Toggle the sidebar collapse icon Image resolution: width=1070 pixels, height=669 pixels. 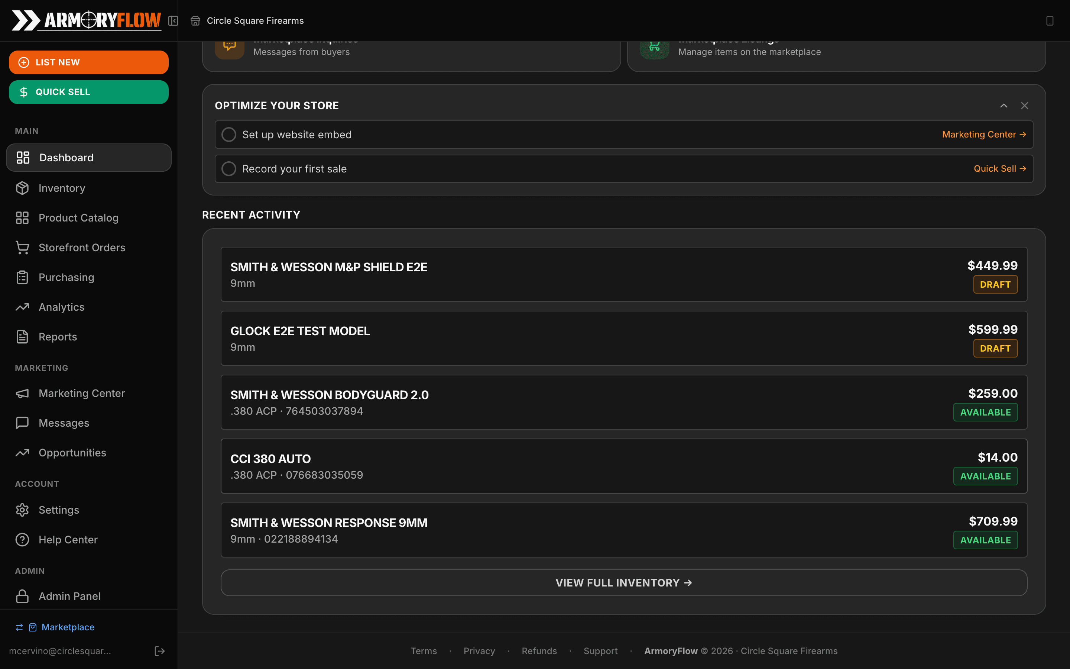[173, 21]
